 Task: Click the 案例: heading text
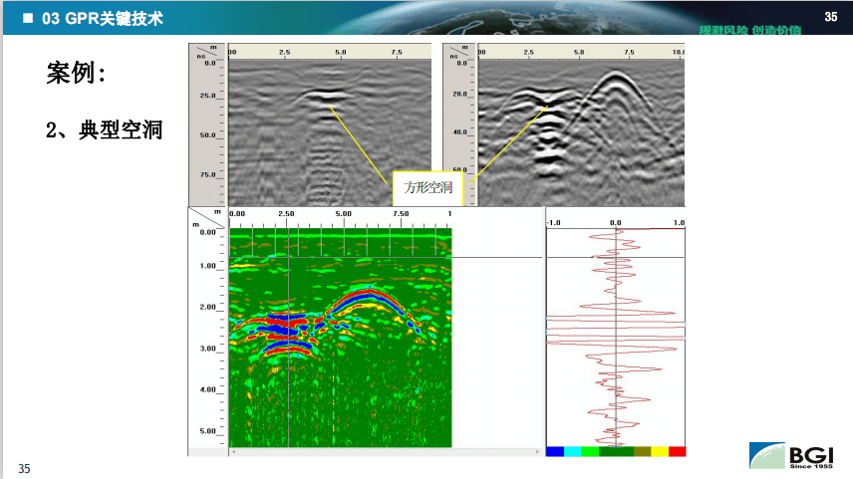tap(76, 73)
